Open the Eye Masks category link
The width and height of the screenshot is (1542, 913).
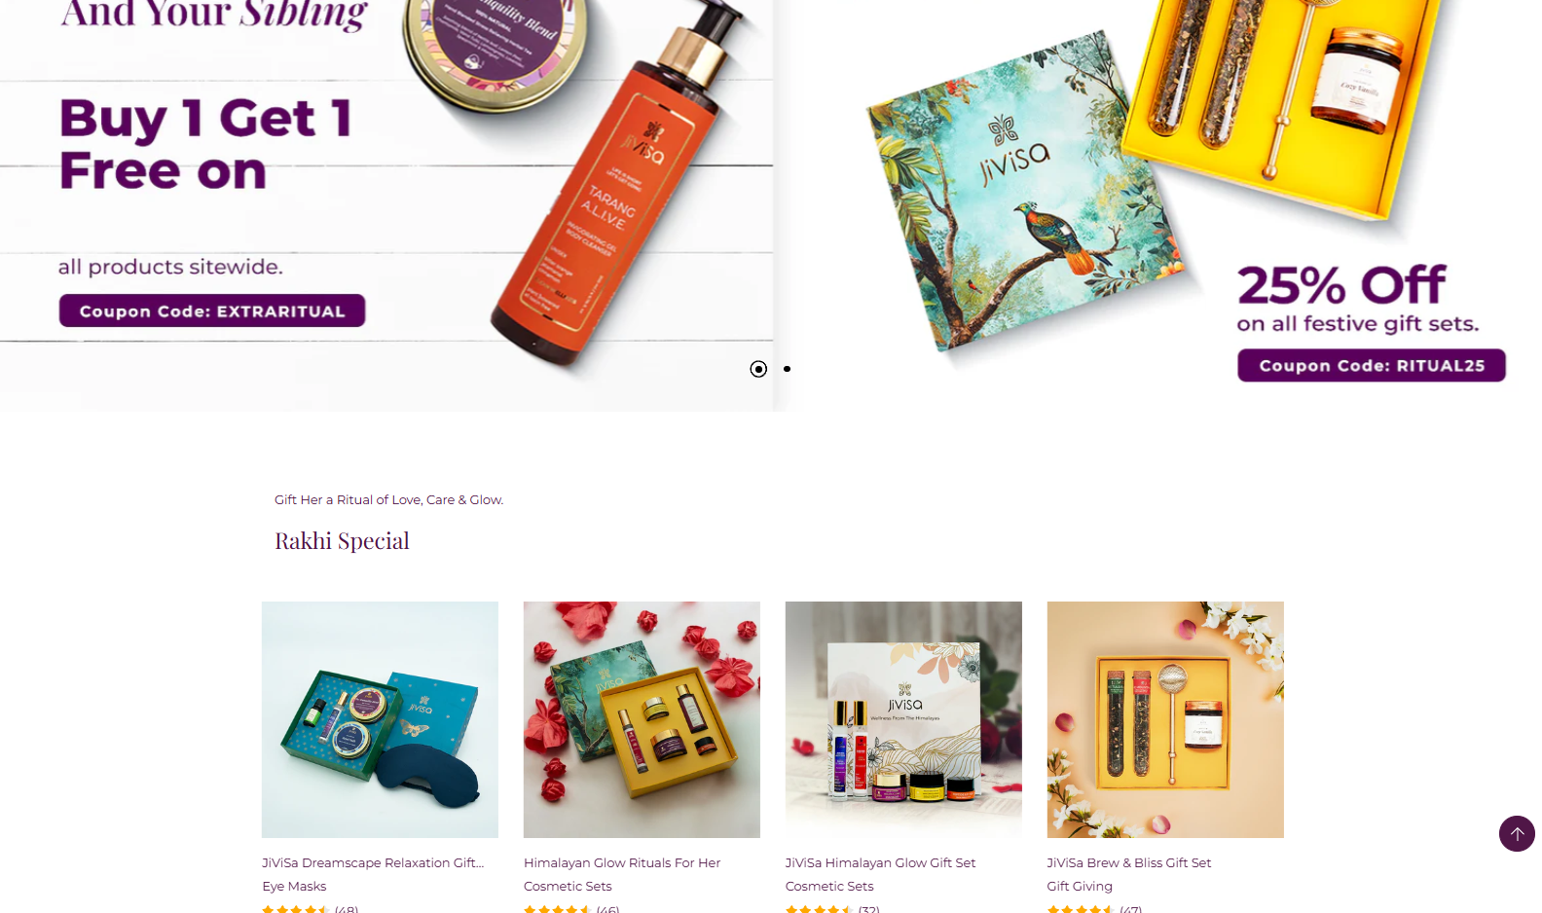coord(294,886)
